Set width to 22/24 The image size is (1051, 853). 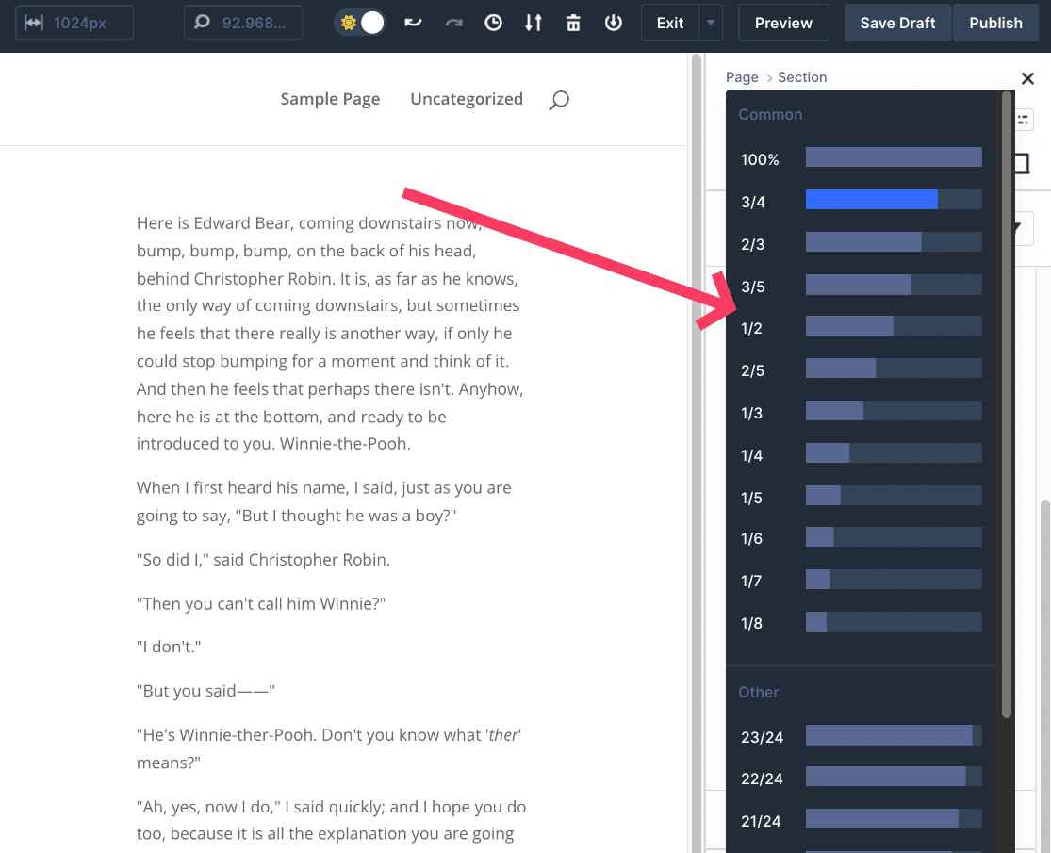(861, 778)
